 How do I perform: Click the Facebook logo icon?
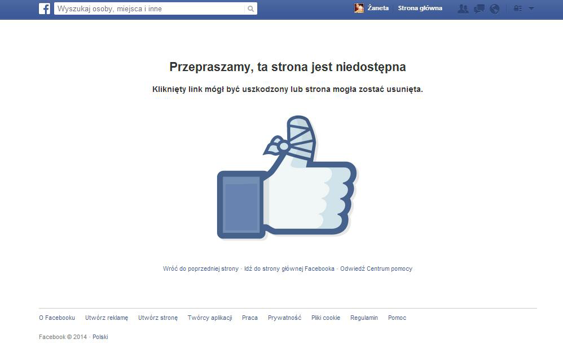45,8
